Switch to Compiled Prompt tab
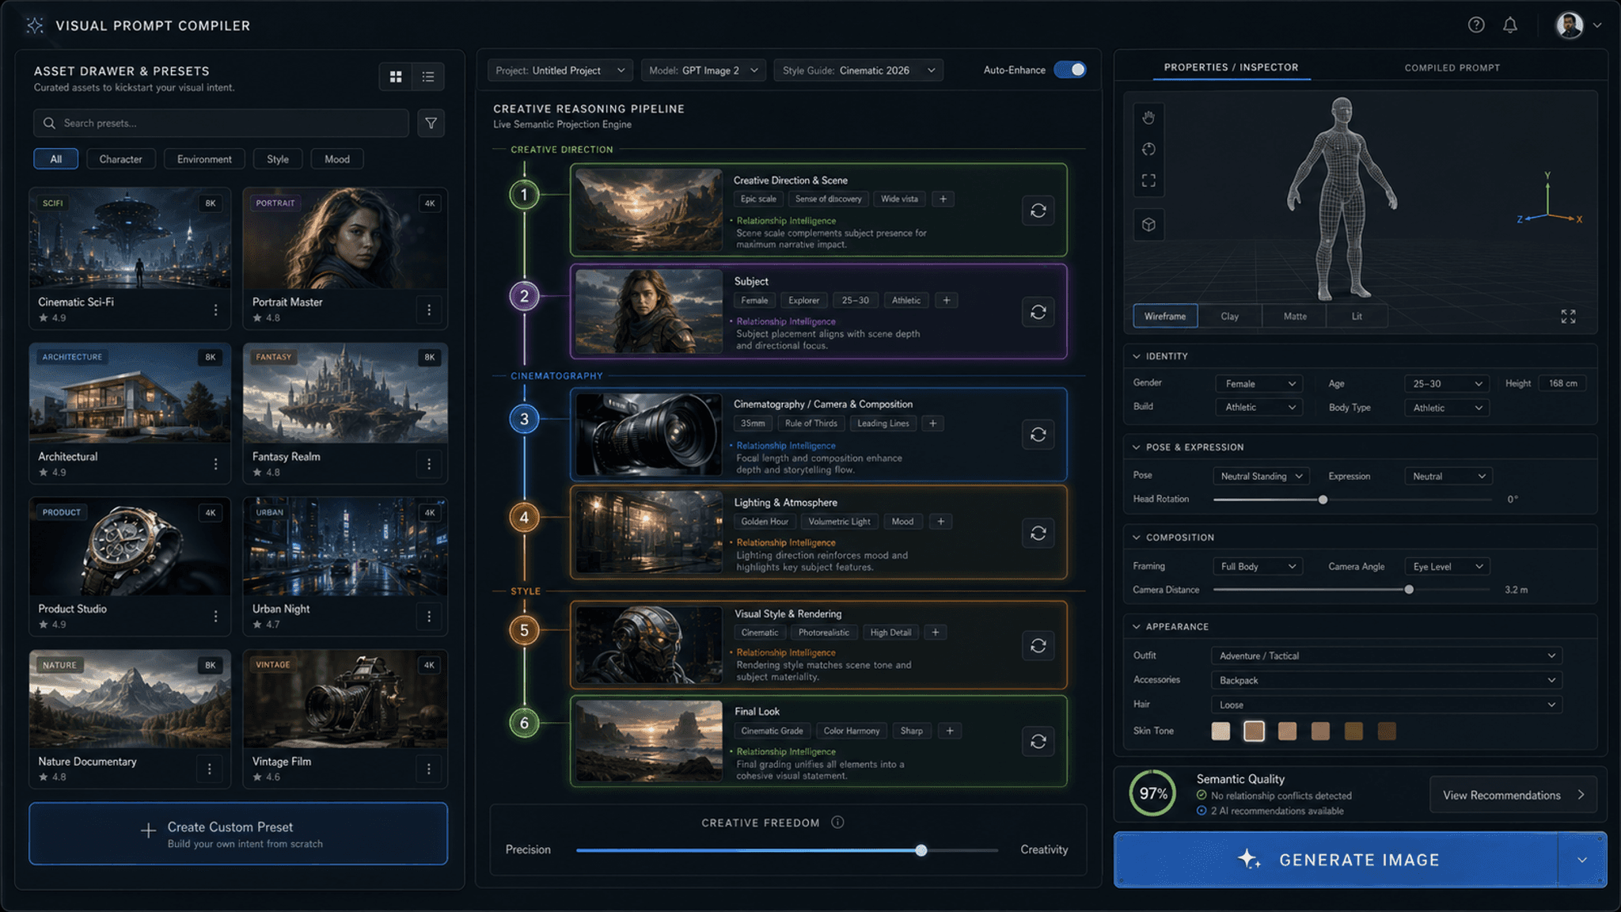The image size is (1621, 912). click(1452, 67)
